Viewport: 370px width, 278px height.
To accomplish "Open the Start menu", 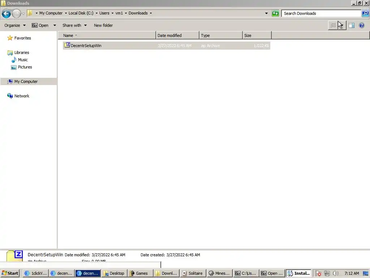I will tap(10, 273).
